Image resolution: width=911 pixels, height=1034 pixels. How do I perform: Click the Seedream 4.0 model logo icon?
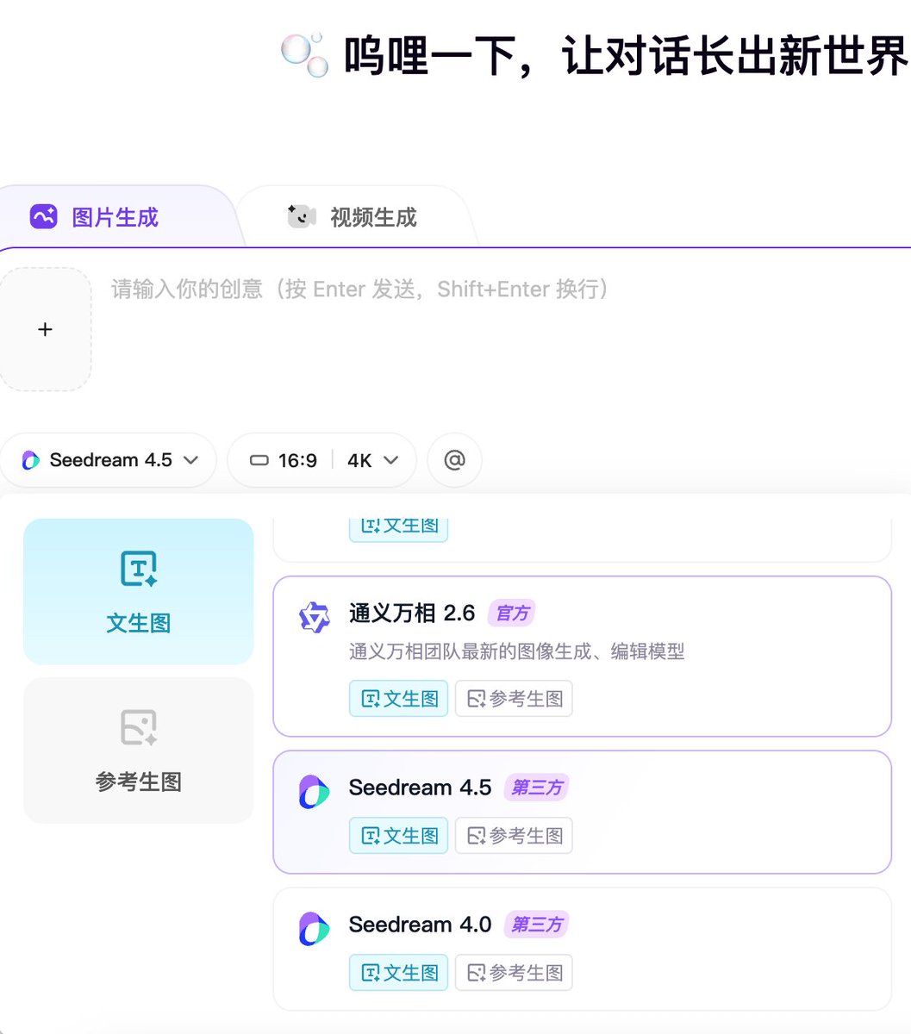[313, 929]
